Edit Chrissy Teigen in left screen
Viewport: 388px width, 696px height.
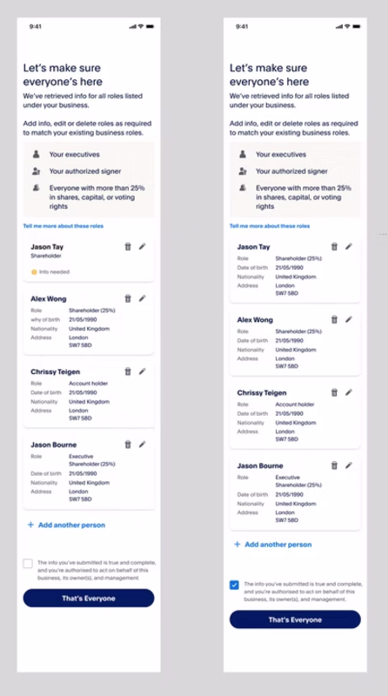coord(142,371)
